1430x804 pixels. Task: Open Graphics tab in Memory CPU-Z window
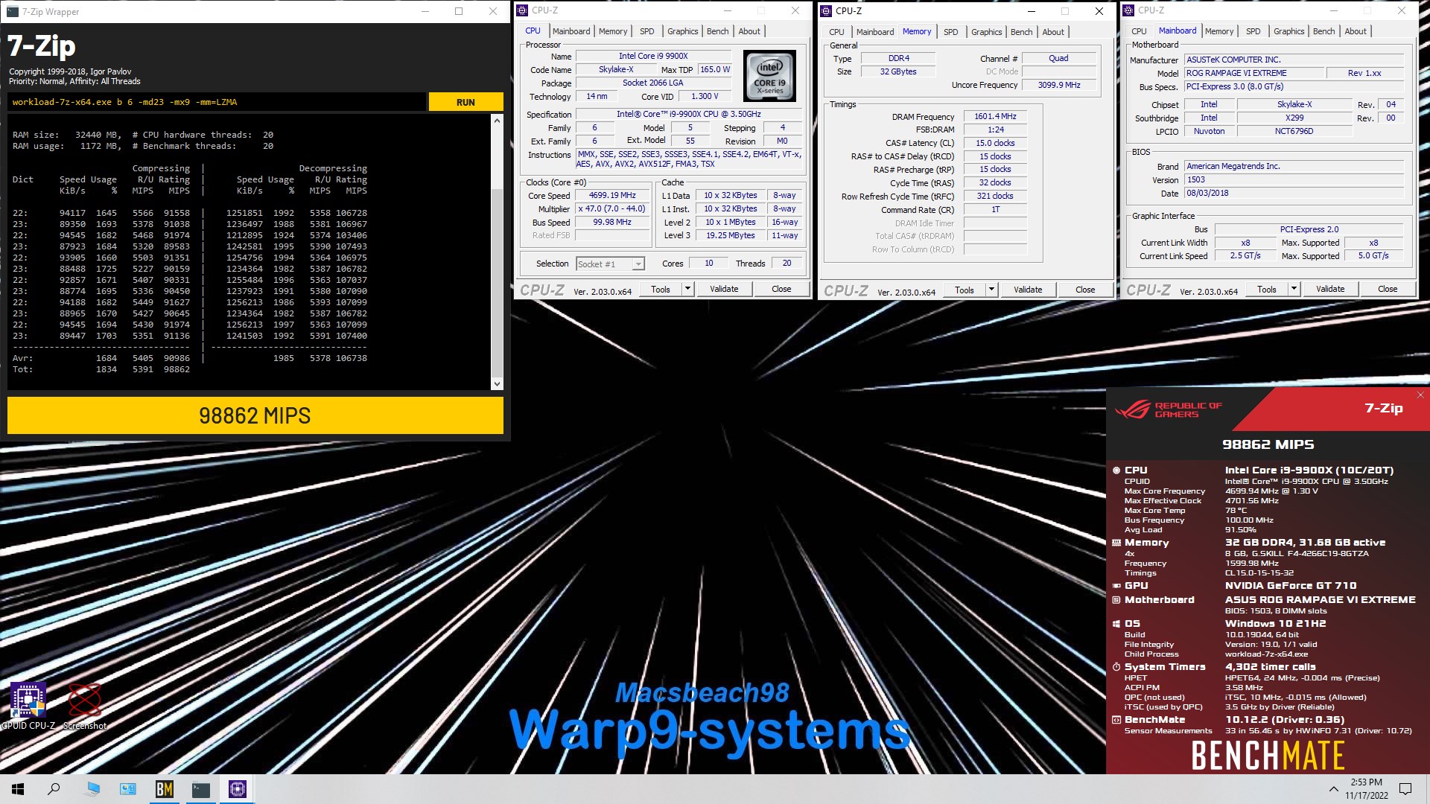(x=986, y=32)
